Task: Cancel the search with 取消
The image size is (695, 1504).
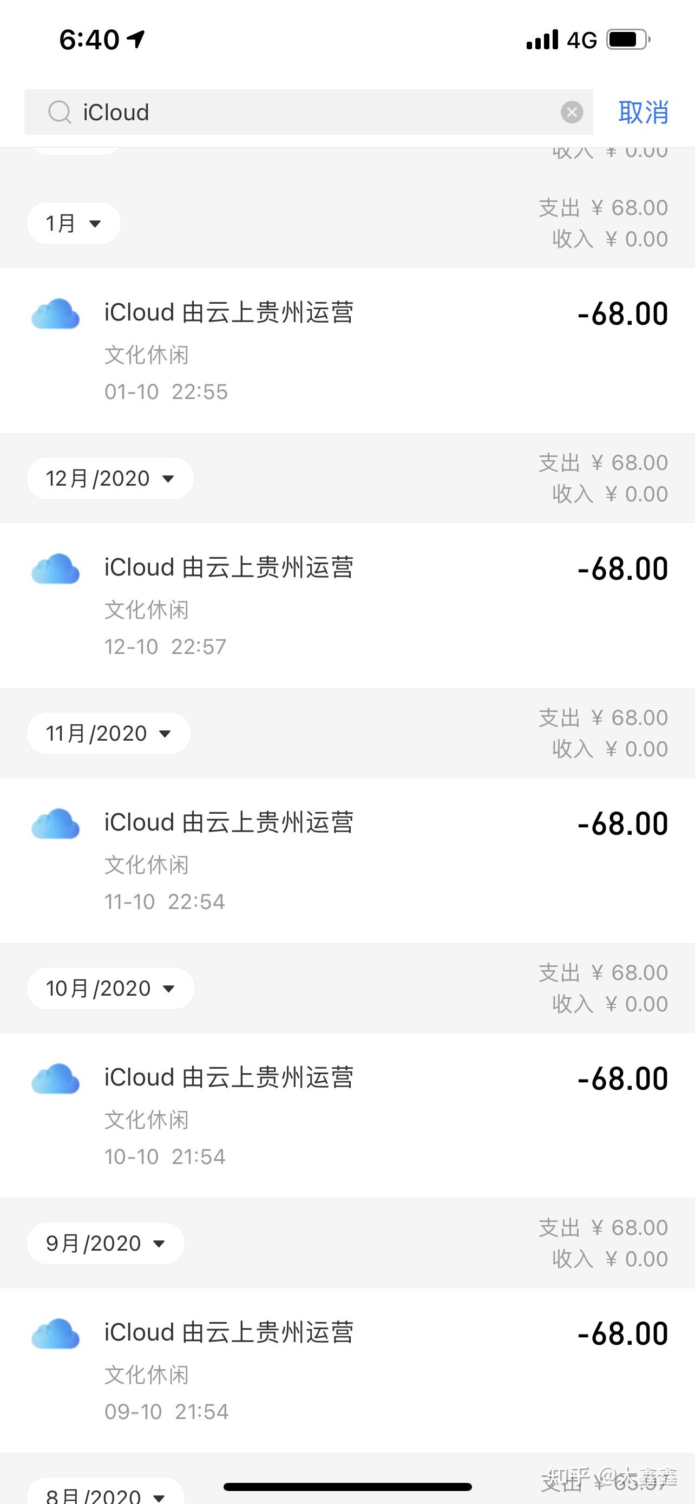Action: click(x=644, y=112)
